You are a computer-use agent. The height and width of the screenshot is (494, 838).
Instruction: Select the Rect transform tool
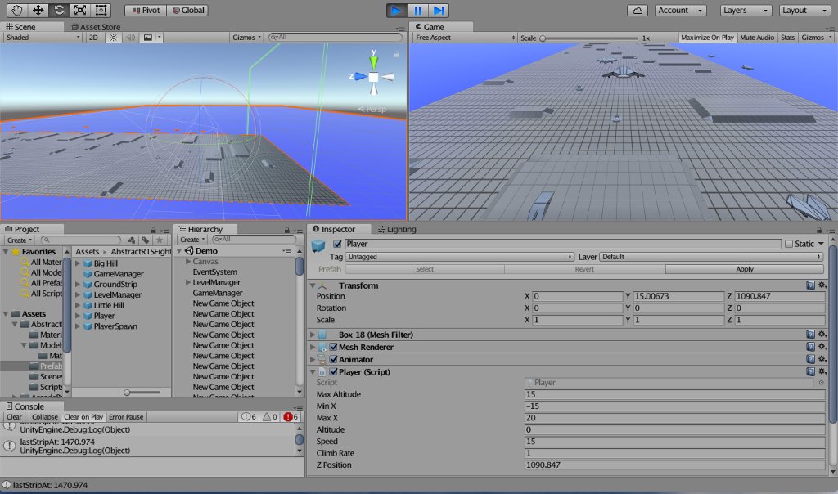[x=101, y=10]
